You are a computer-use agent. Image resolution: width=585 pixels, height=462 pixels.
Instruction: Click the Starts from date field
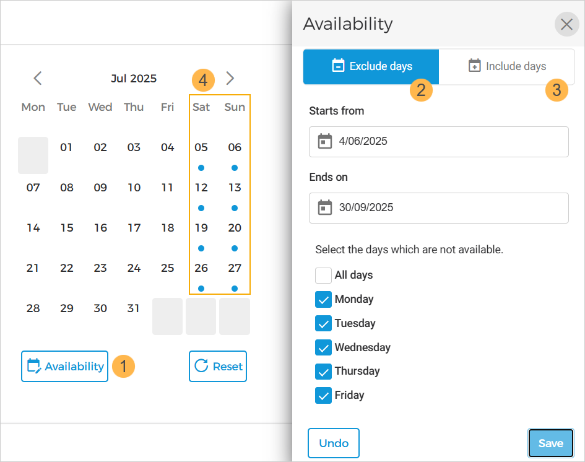(446, 141)
